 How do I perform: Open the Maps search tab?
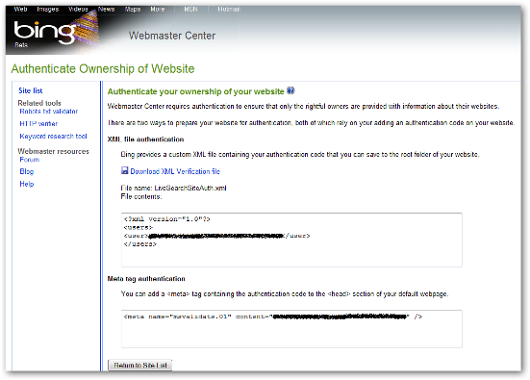click(x=133, y=9)
